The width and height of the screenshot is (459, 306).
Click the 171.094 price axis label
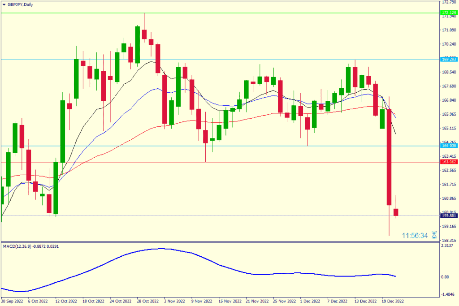tap(447, 30)
